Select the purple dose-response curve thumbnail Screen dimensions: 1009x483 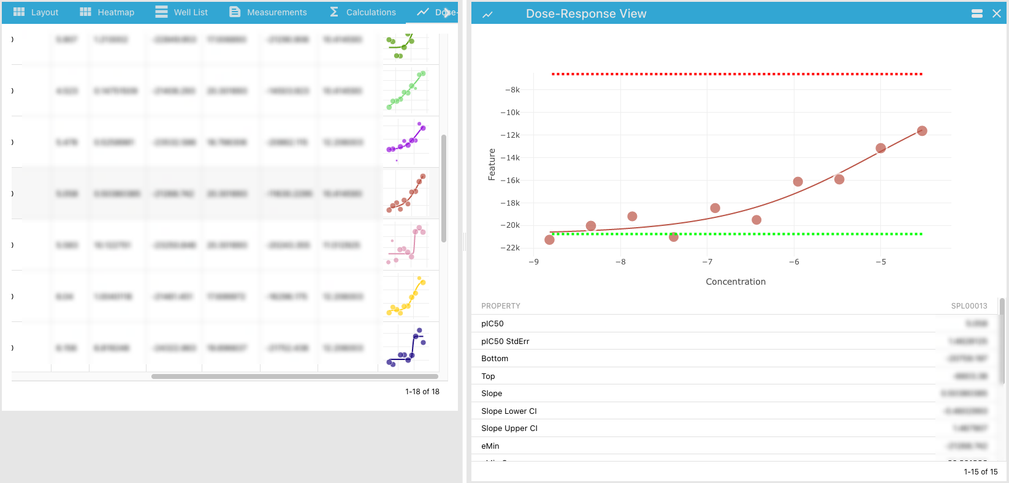(406, 142)
